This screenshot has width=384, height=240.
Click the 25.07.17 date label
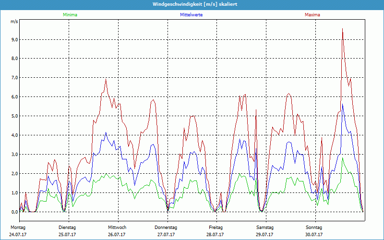(x=67, y=235)
